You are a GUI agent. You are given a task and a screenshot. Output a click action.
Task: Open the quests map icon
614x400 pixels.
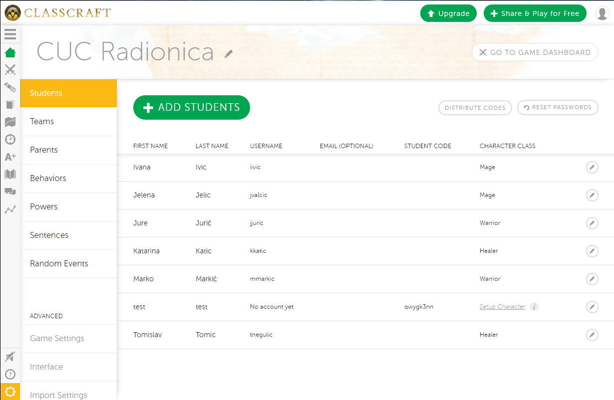click(x=10, y=122)
